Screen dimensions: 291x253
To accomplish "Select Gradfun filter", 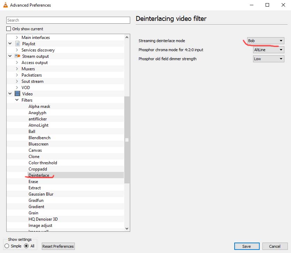I will (x=36, y=200).
